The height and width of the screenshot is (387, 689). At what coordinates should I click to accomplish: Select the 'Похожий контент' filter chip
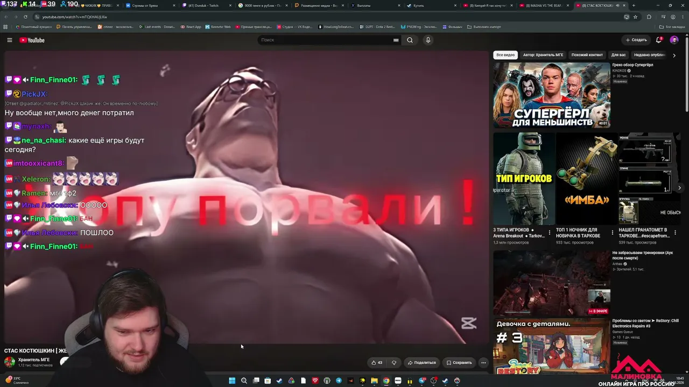[x=587, y=55]
